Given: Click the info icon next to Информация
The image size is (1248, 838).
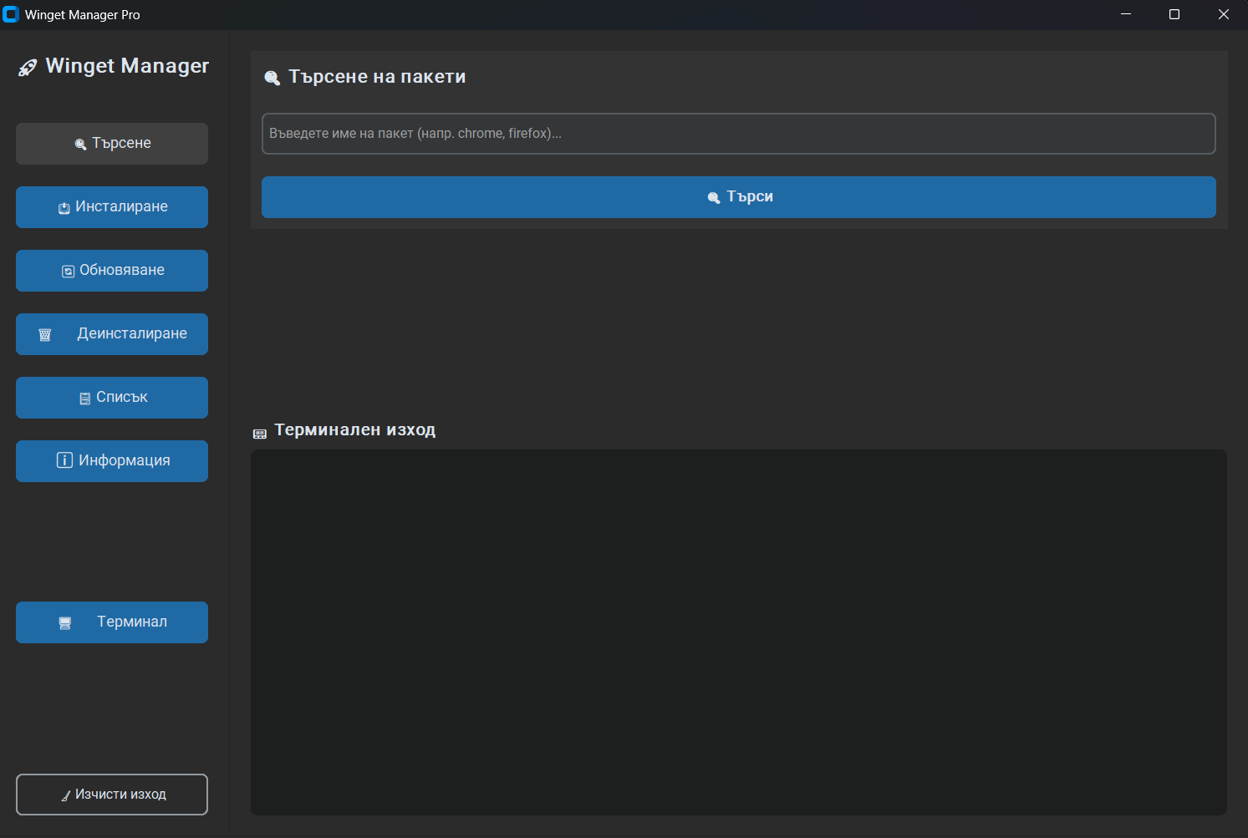Looking at the screenshot, I should pyautogui.click(x=64, y=460).
